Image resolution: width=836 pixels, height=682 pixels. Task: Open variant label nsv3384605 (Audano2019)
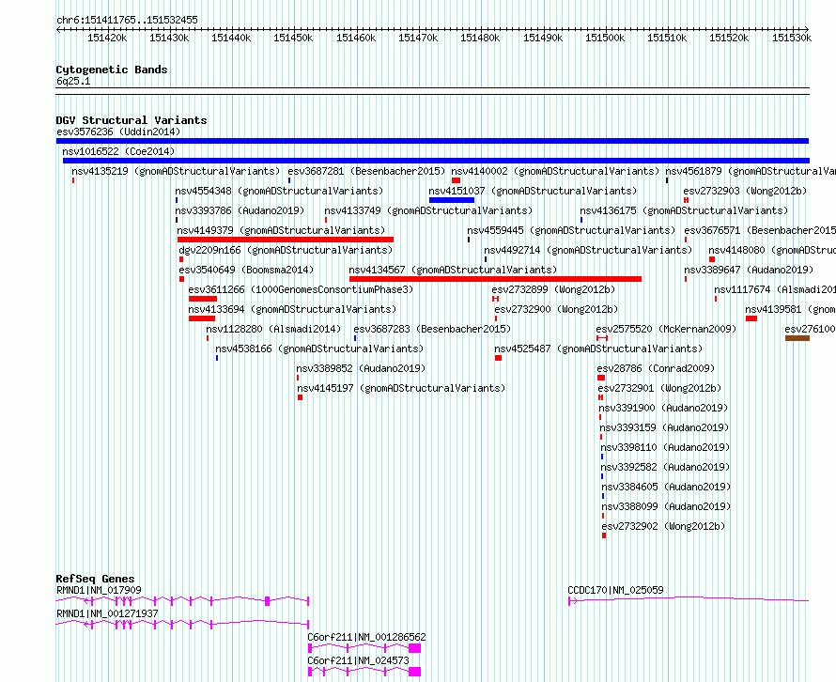point(667,487)
